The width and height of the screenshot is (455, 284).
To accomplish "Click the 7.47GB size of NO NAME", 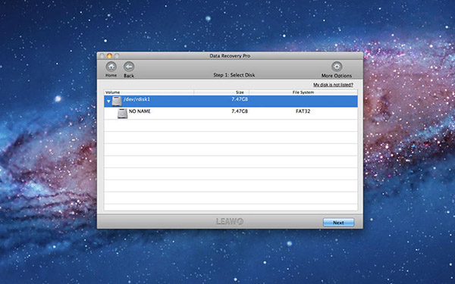I will (x=240, y=111).
